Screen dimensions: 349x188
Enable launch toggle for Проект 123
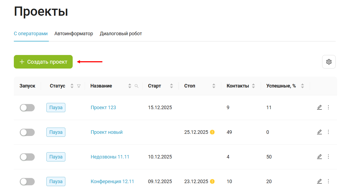[x=27, y=108]
